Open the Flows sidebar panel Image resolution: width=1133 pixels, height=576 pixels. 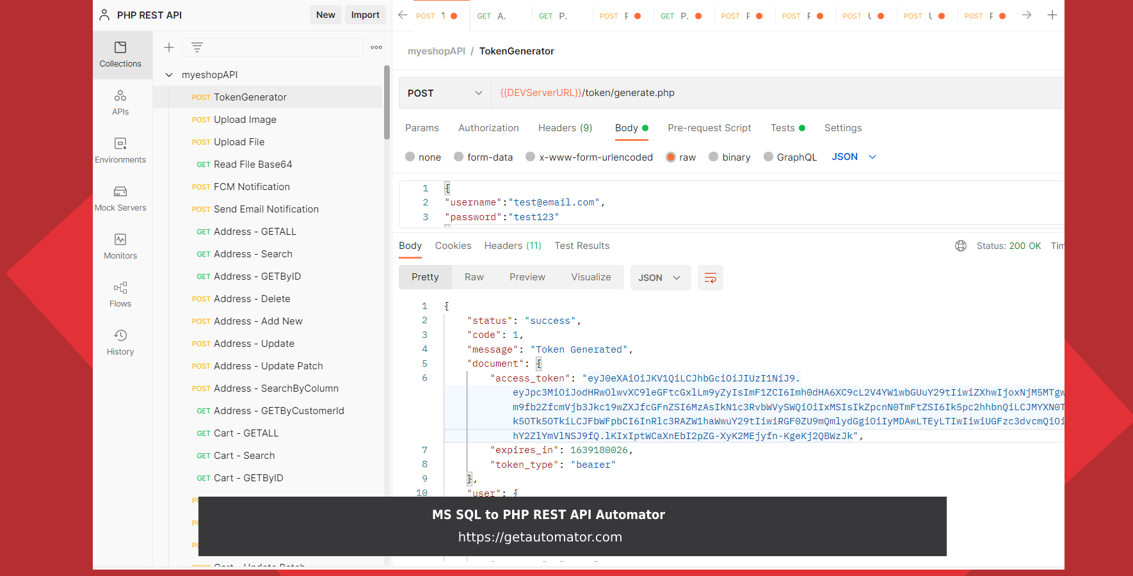click(x=120, y=295)
